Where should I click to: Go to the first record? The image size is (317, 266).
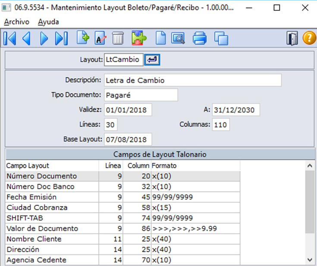(9, 38)
